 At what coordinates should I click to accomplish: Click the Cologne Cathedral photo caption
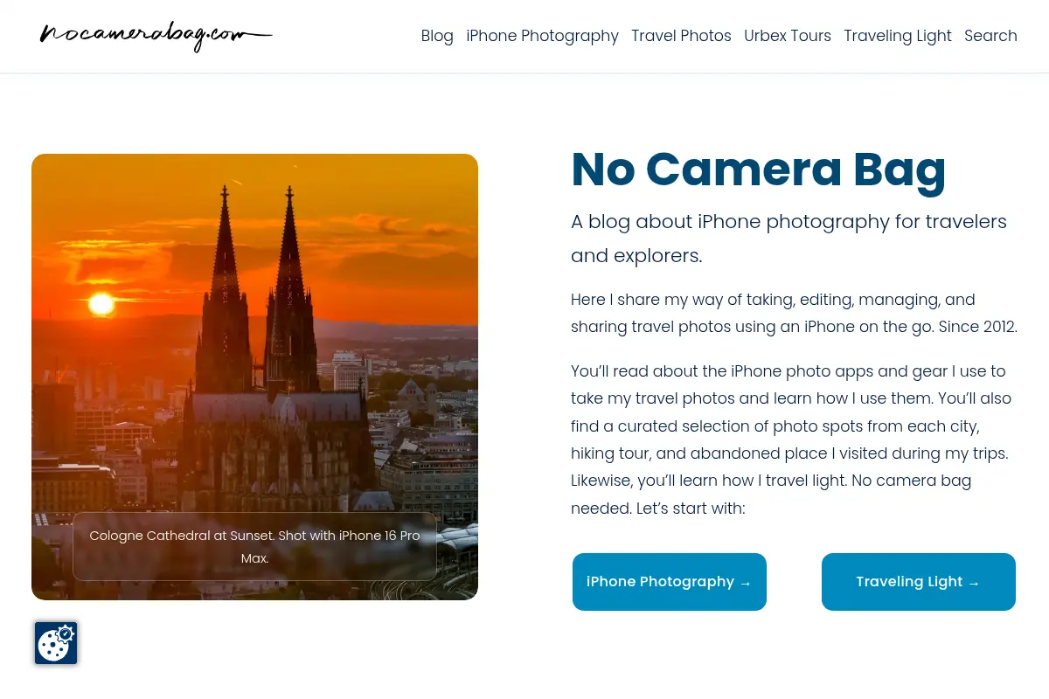(254, 547)
